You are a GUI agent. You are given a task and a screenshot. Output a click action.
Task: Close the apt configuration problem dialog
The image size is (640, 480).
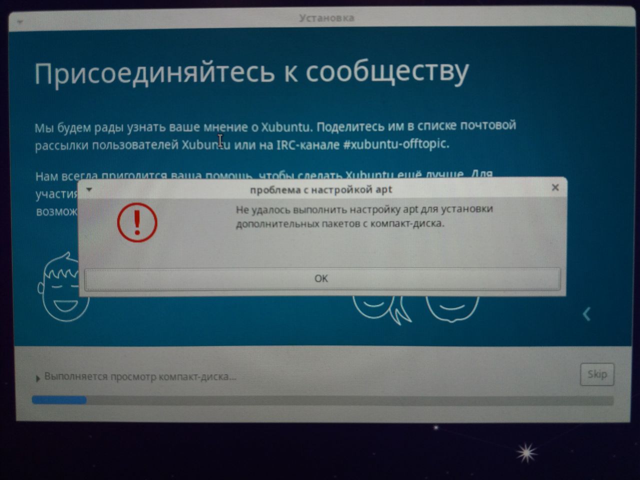point(555,188)
